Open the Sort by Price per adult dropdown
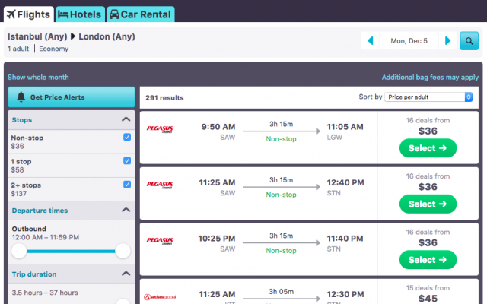Screen dimensions: 487x304 [429, 97]
